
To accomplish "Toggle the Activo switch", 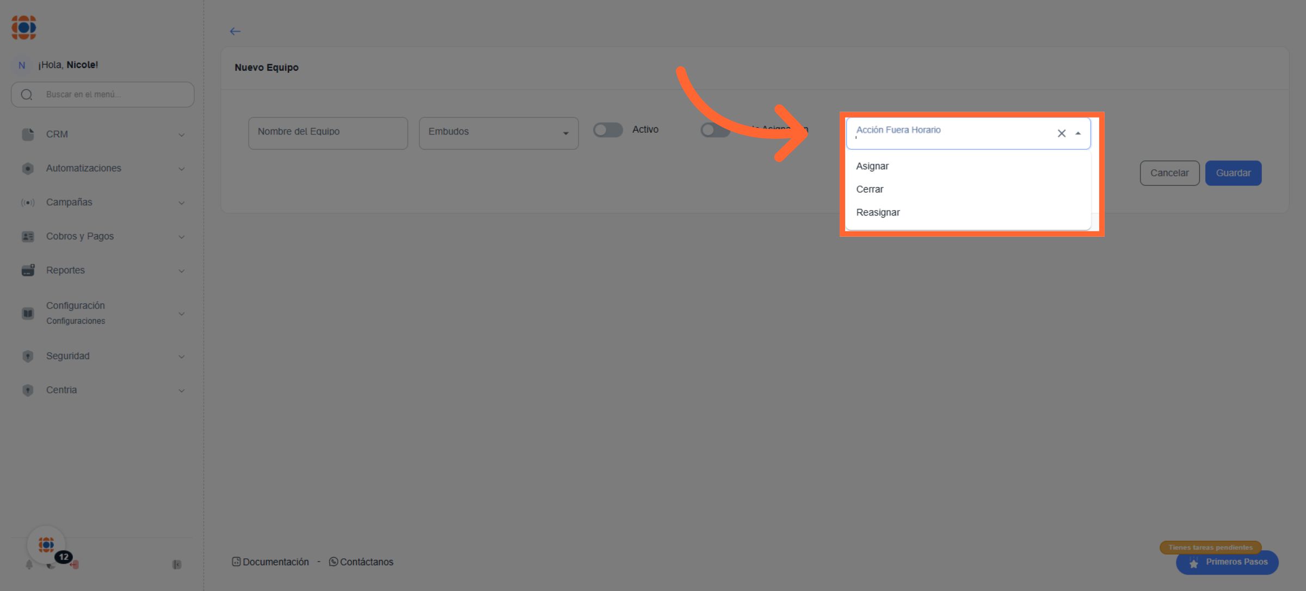I will pyautogui.click(x=608, y=130).
